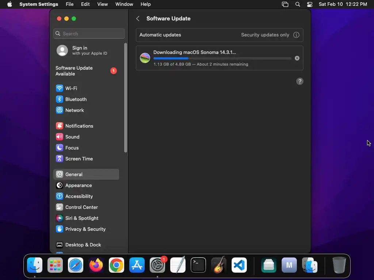Viewport: 374px width, 280px height.
Task: Launch Terminal from the Dock
Action: [198, 265]
